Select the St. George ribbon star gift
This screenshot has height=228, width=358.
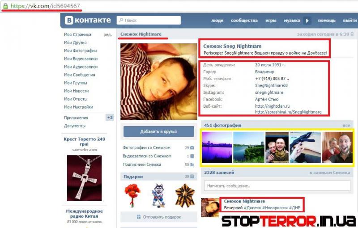point(185,196)
